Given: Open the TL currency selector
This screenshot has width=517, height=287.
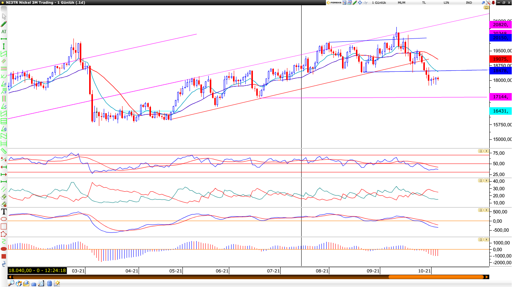Looking at the screenshot, I should 424,3.
